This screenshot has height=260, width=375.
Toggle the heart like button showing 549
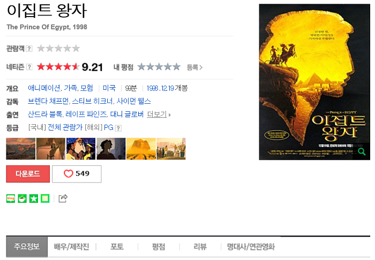(77, 174)
